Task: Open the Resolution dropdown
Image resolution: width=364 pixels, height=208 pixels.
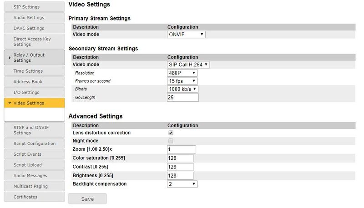Action: pos(182,73)
